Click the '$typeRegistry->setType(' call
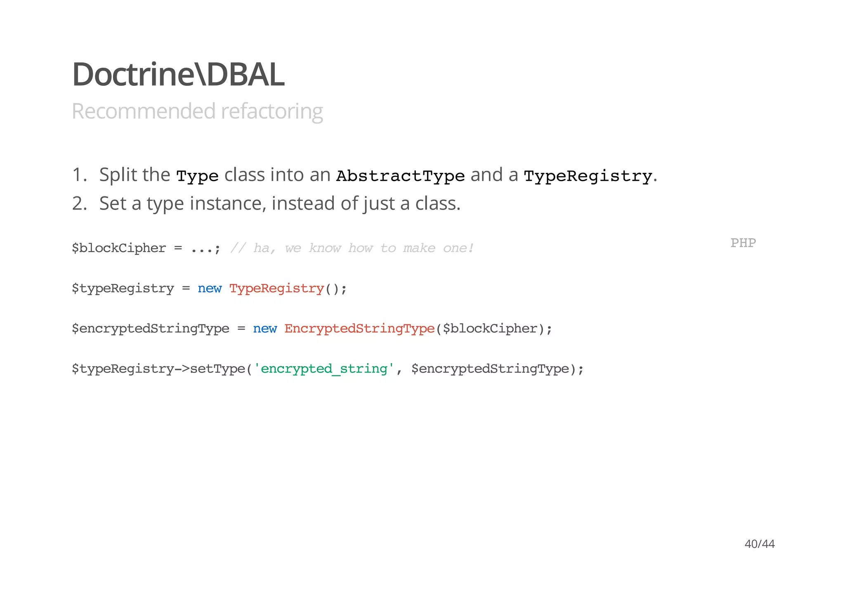Screen dimensions: 845x597 (x=162, y=369)
